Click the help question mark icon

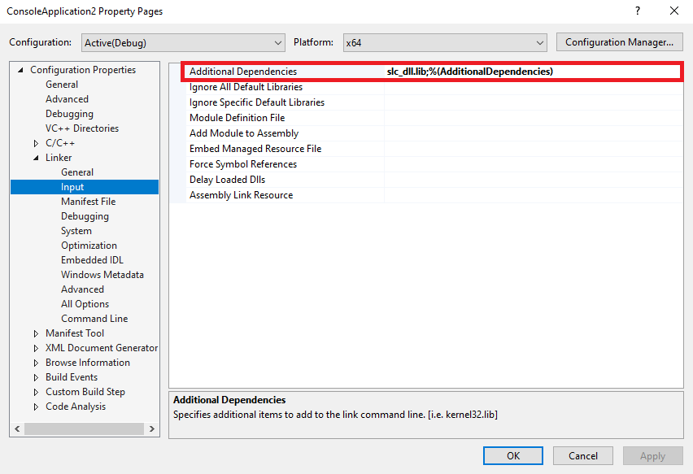coord(635,11)
